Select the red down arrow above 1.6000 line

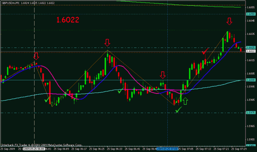[x=162, y=75]
